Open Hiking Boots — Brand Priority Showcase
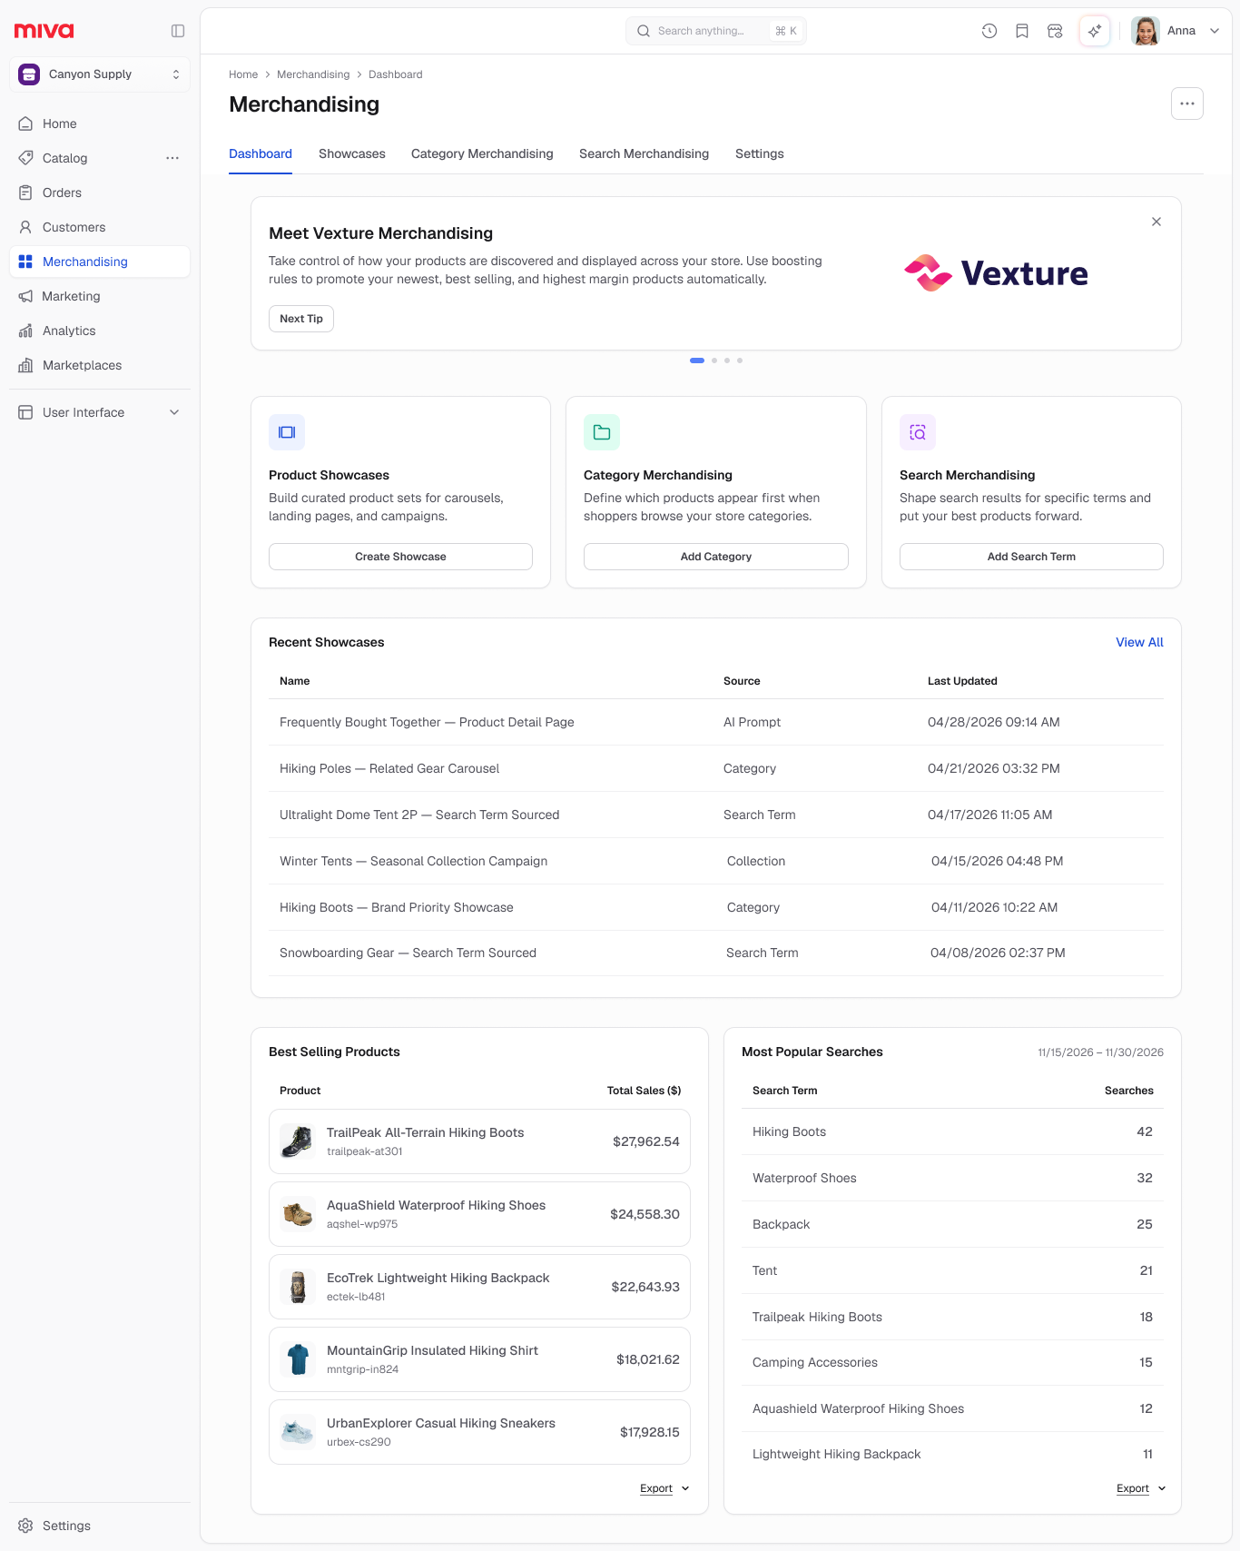 pos(716,907)
